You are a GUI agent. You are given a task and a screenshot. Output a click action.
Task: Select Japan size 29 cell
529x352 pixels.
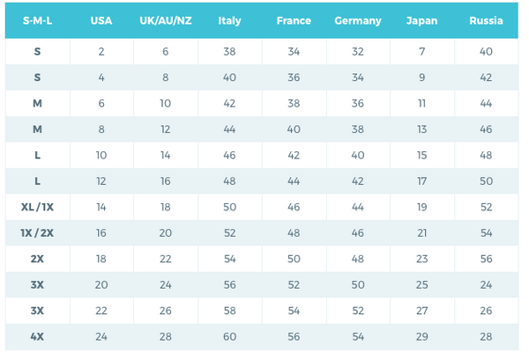coord(421,337)
